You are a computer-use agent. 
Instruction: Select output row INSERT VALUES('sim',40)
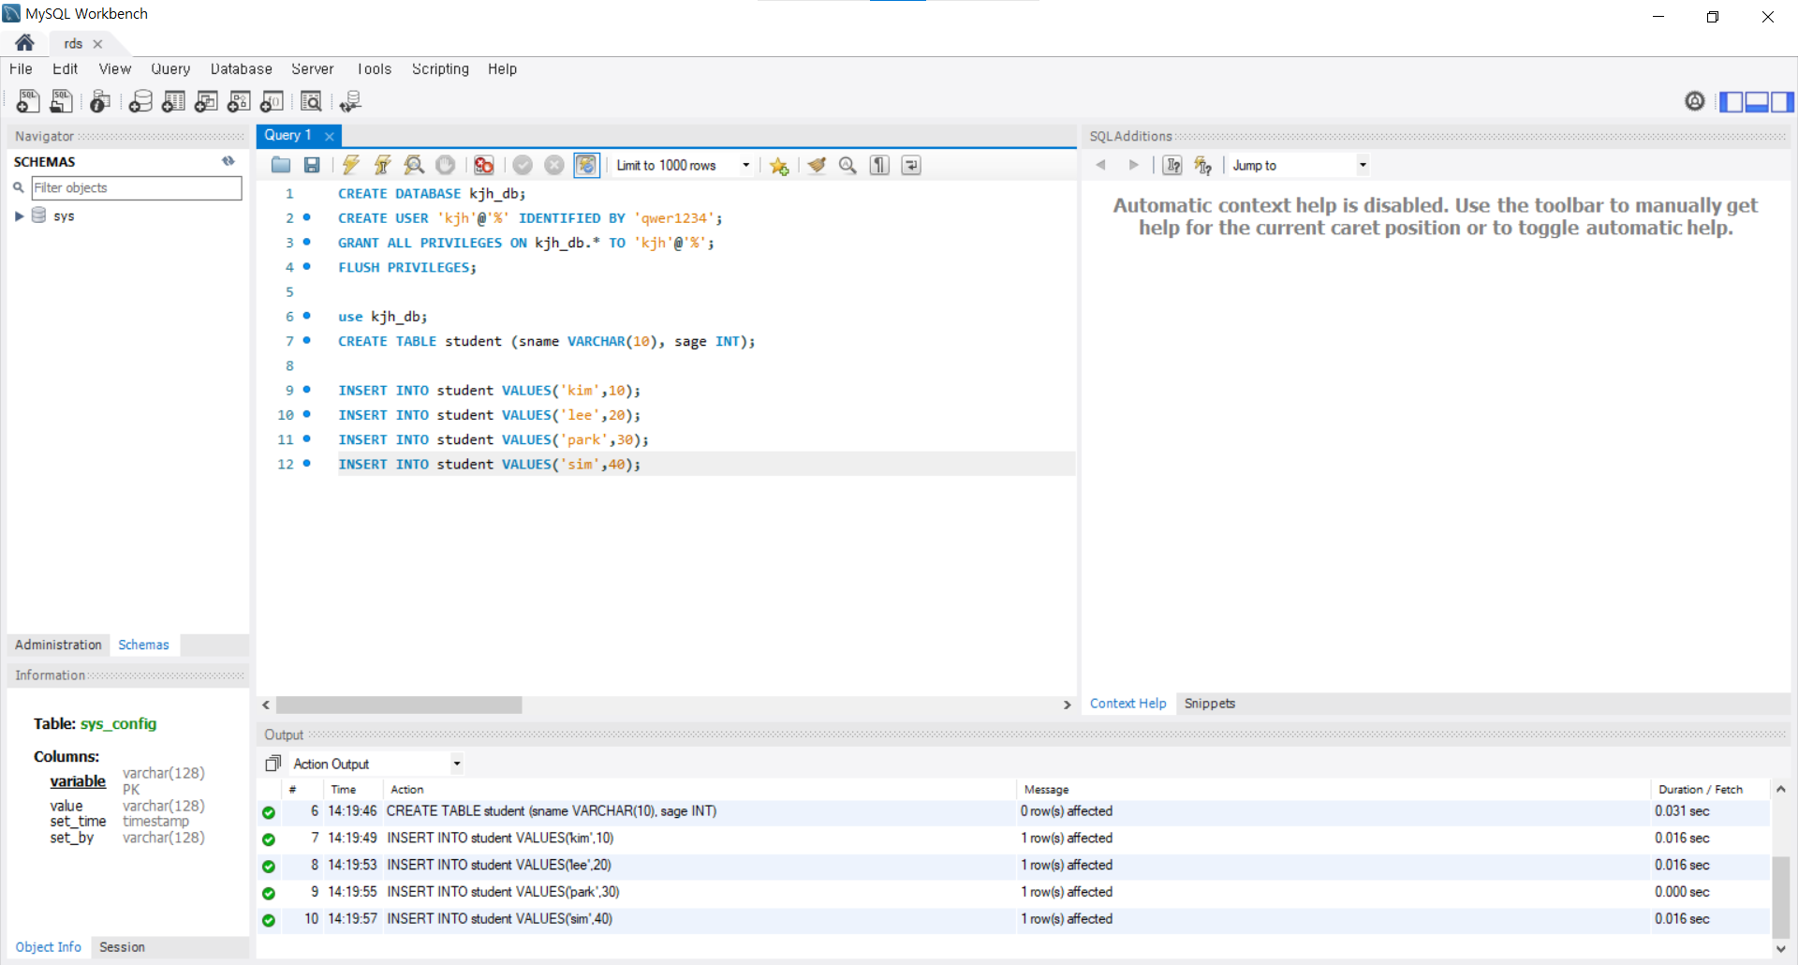pyautogui.click(x=1014, y=919)
